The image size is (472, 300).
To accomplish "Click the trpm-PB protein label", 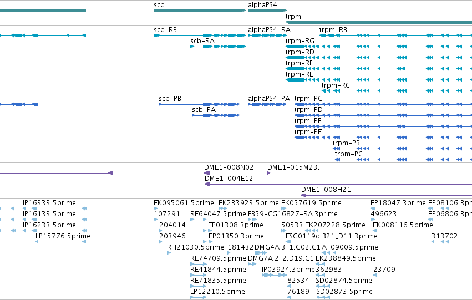I will pyautogui.click(x=346, y=143).
